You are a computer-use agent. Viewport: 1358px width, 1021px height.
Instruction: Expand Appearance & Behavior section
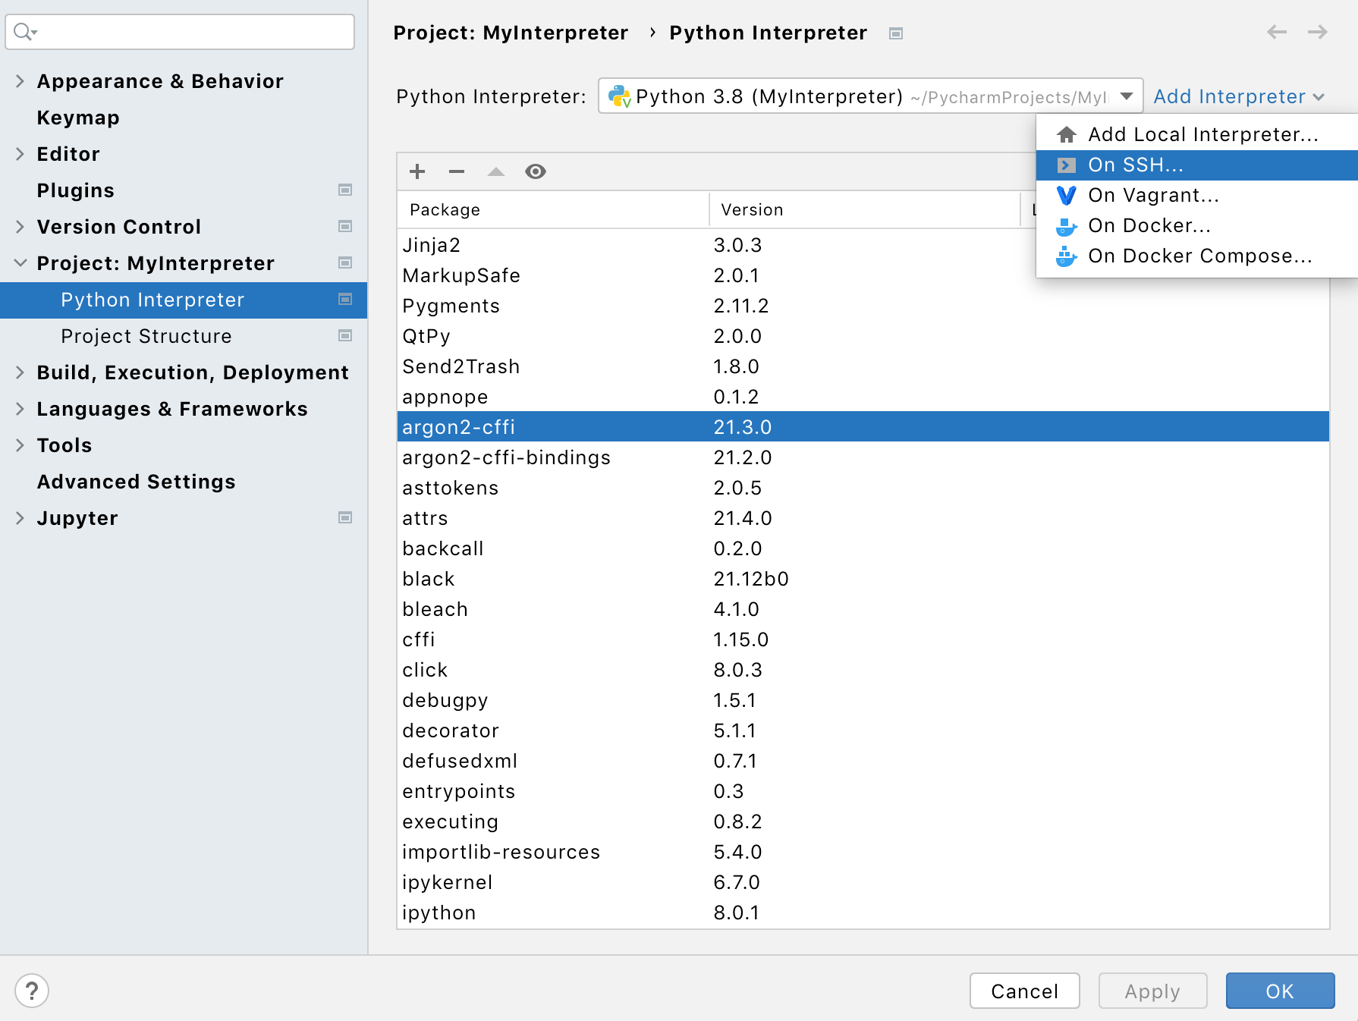coord(20,80)
